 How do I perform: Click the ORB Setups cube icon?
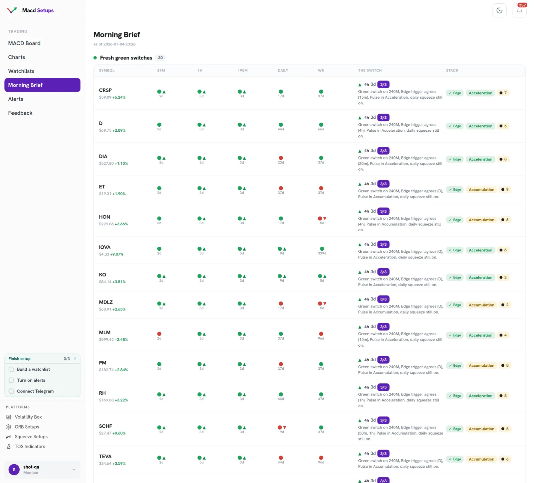click(x=9, y=427)
